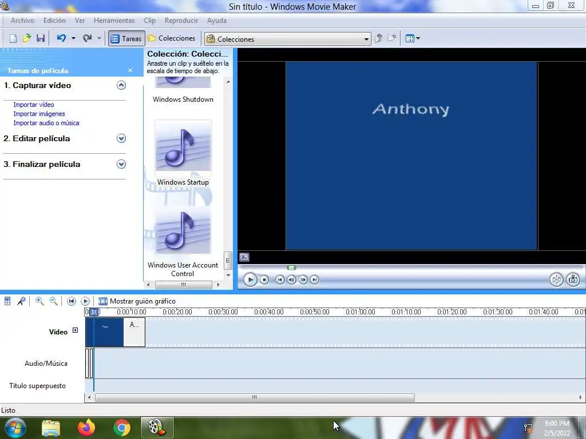Click the Importar imágenes link
The height and width of the screenshot is (439, 586).
click(x=39, y=114)
